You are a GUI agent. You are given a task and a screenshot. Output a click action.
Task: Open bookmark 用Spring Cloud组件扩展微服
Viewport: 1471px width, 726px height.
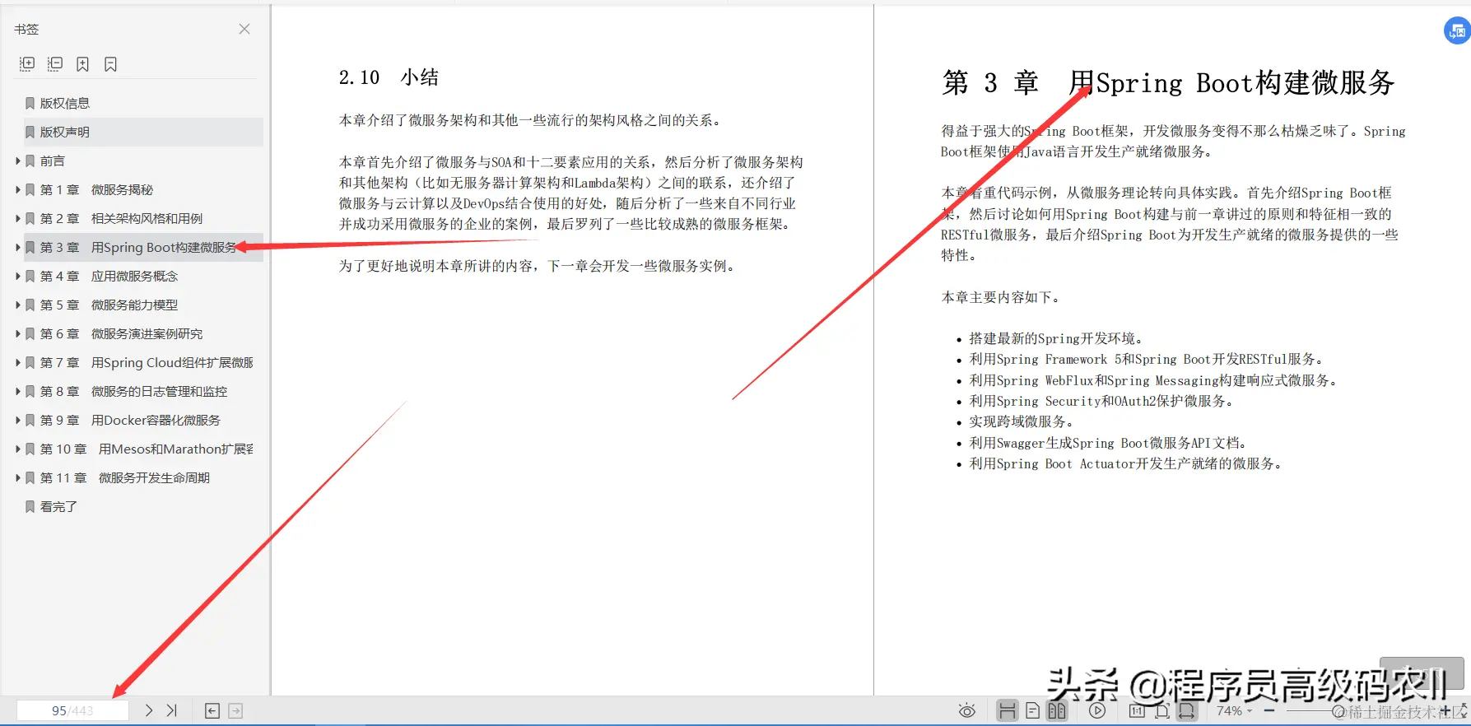point(172,362)
